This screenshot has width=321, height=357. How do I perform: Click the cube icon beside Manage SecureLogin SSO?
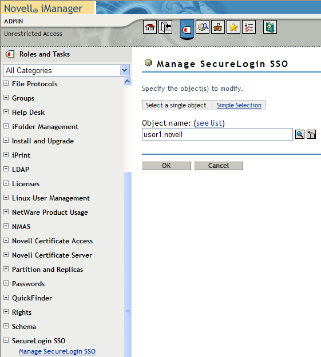[x=148, y=62]
